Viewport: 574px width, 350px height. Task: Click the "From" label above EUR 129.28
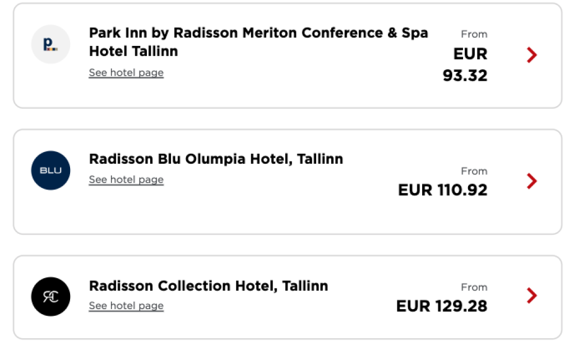[x=474, y=287]
